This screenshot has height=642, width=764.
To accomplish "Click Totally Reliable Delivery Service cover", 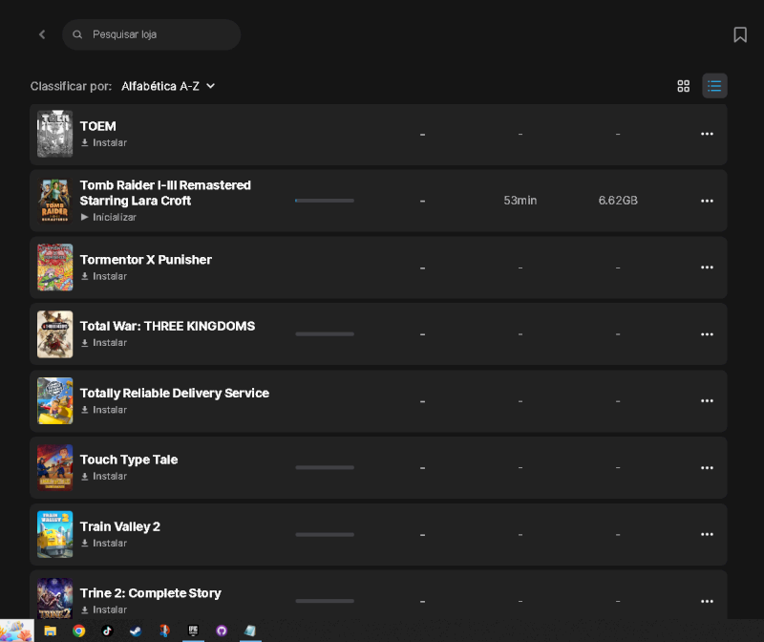I will pyautogui.click(x=55, y=400).
